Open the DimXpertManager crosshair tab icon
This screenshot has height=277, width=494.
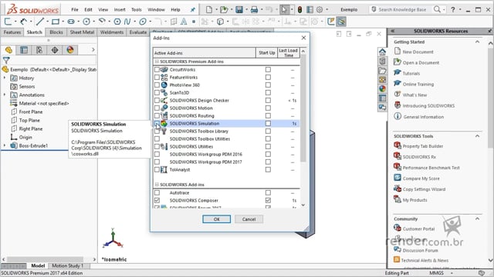[x=55, y=50]
